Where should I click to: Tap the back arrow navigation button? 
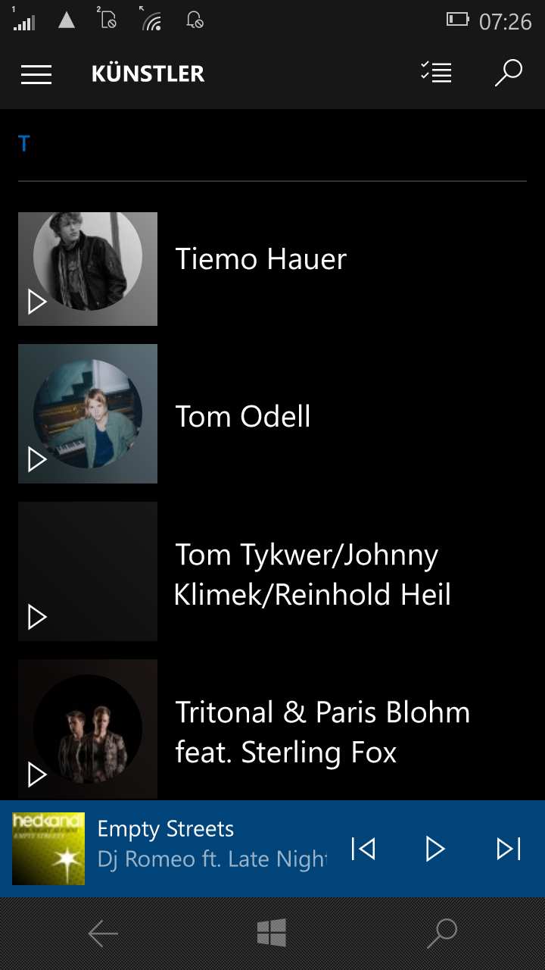coord(103,934)
